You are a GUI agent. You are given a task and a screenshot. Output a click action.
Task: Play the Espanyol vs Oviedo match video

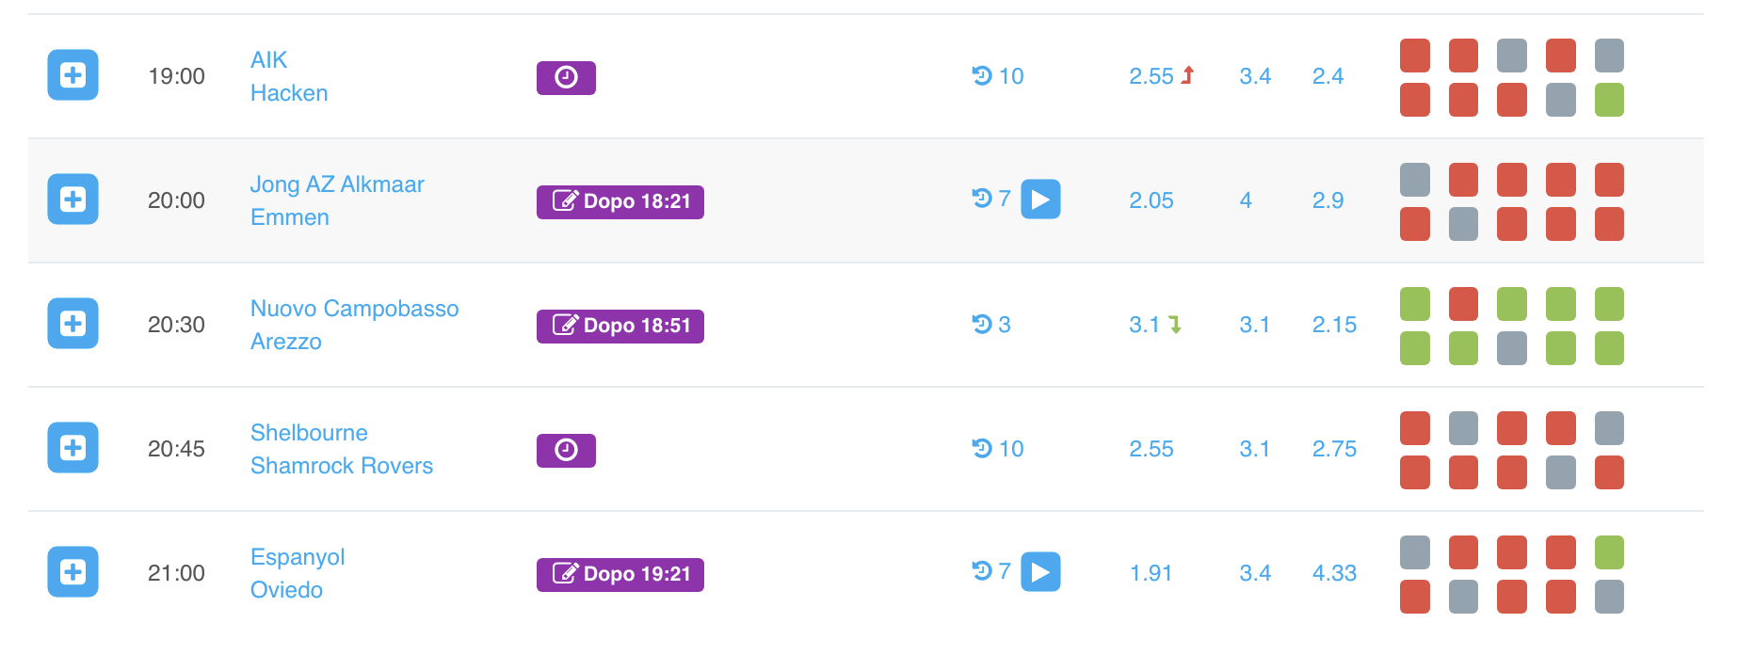(1040, 572)
